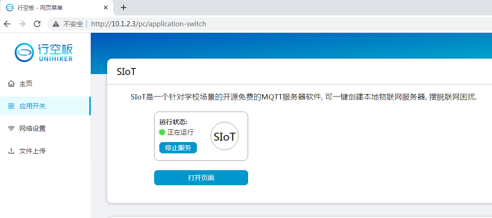The image size is (492, 218).
Task: Click the 运行状态: label
Action: pos(173,122)
